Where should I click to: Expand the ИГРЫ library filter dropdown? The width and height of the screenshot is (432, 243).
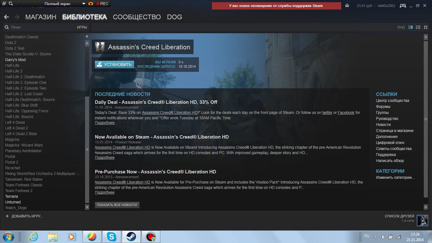click(82, 28)
